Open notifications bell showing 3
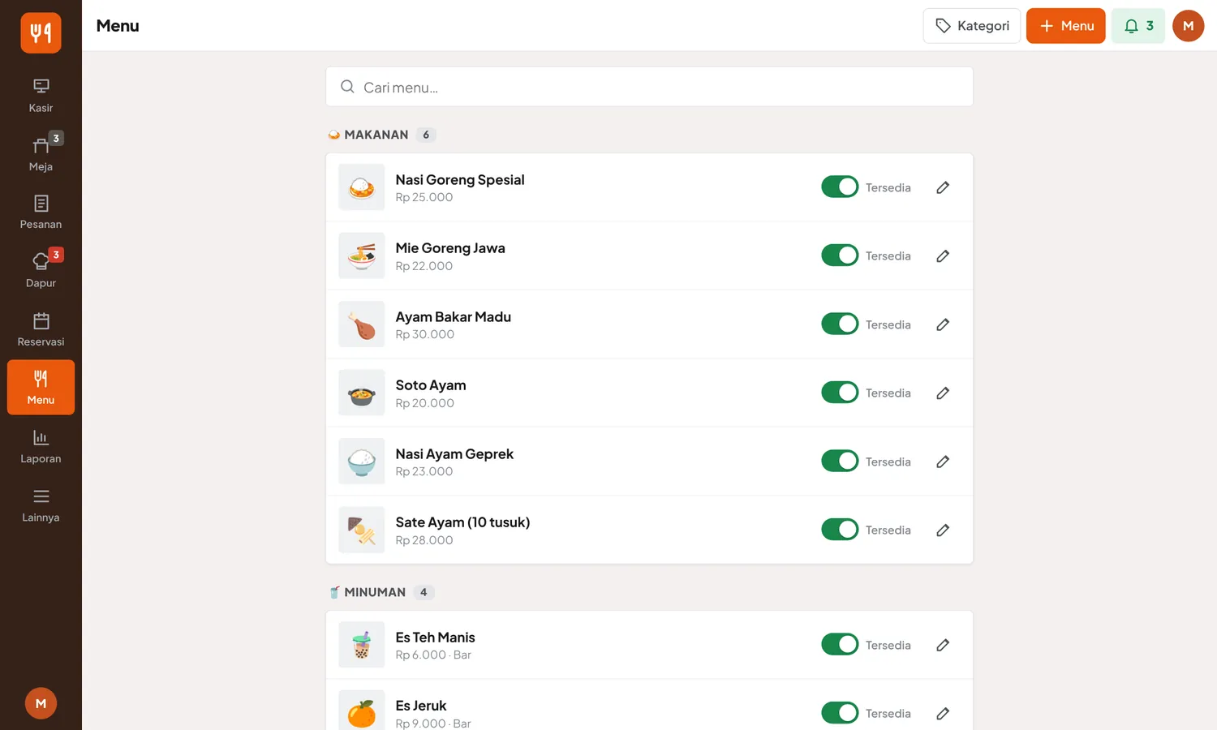Screen dimensions: 1217x730 click(x=1138, y=26)
